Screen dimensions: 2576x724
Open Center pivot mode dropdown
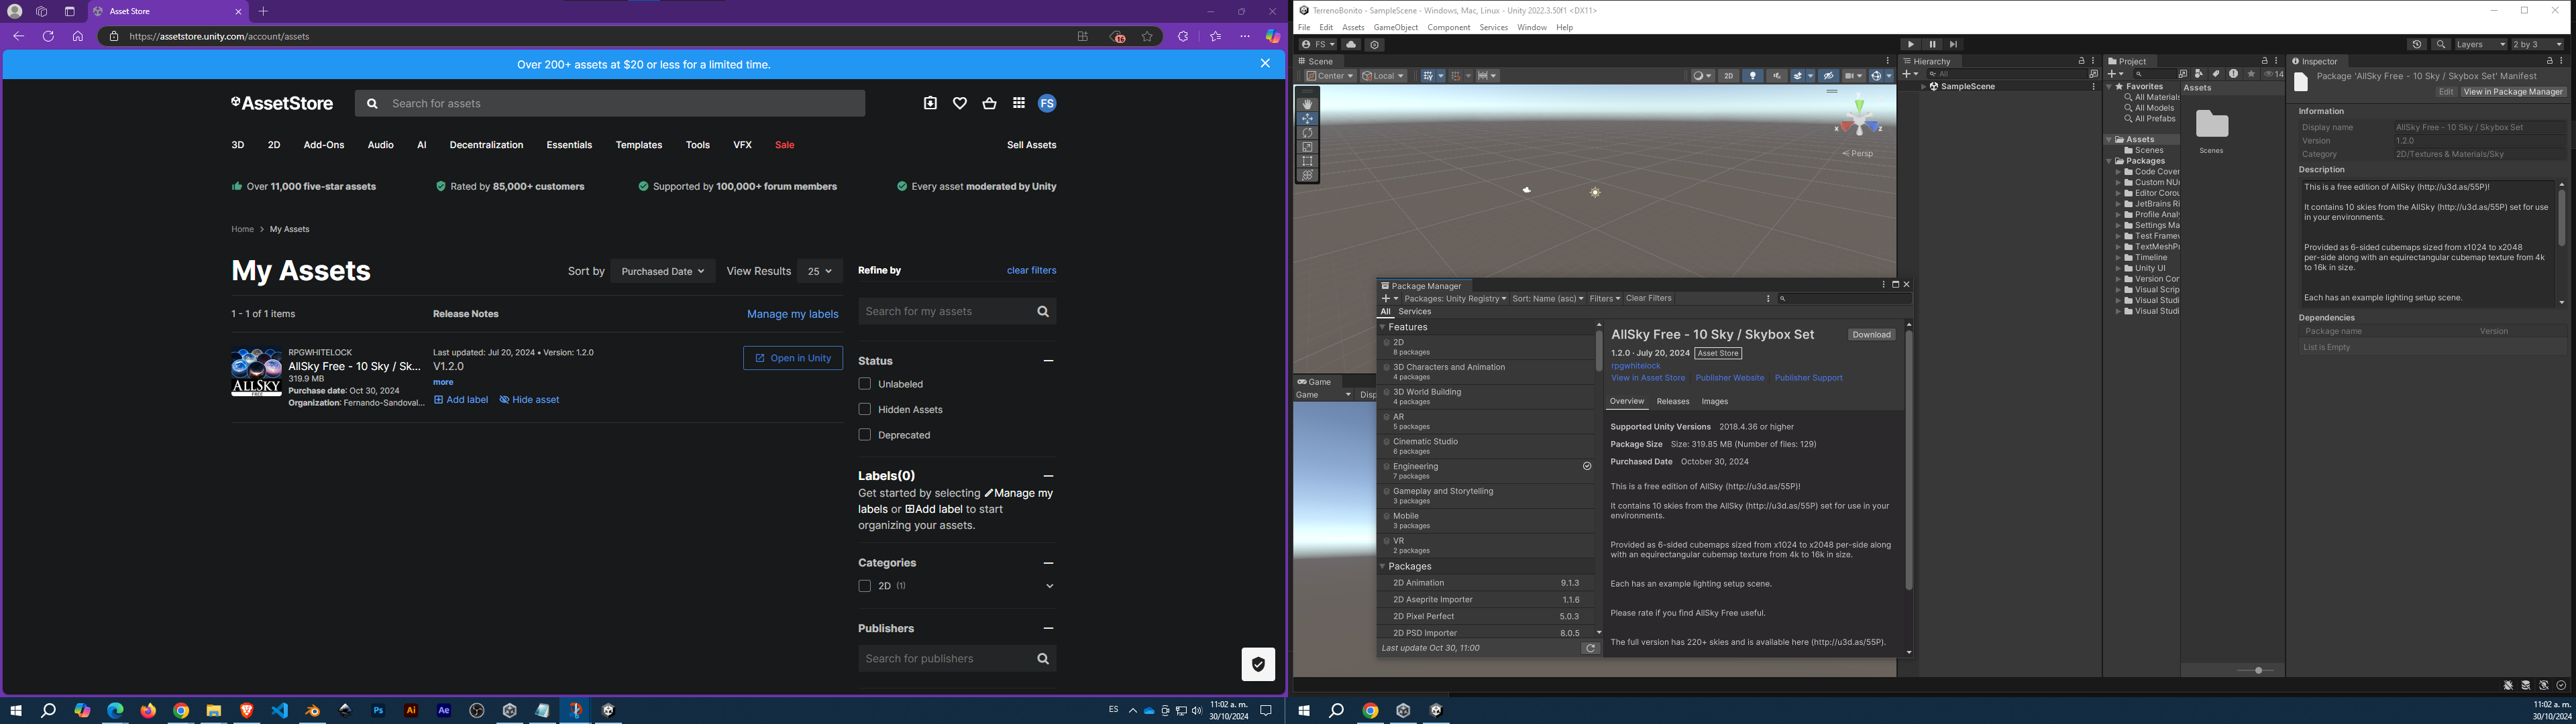(1330, 76)
